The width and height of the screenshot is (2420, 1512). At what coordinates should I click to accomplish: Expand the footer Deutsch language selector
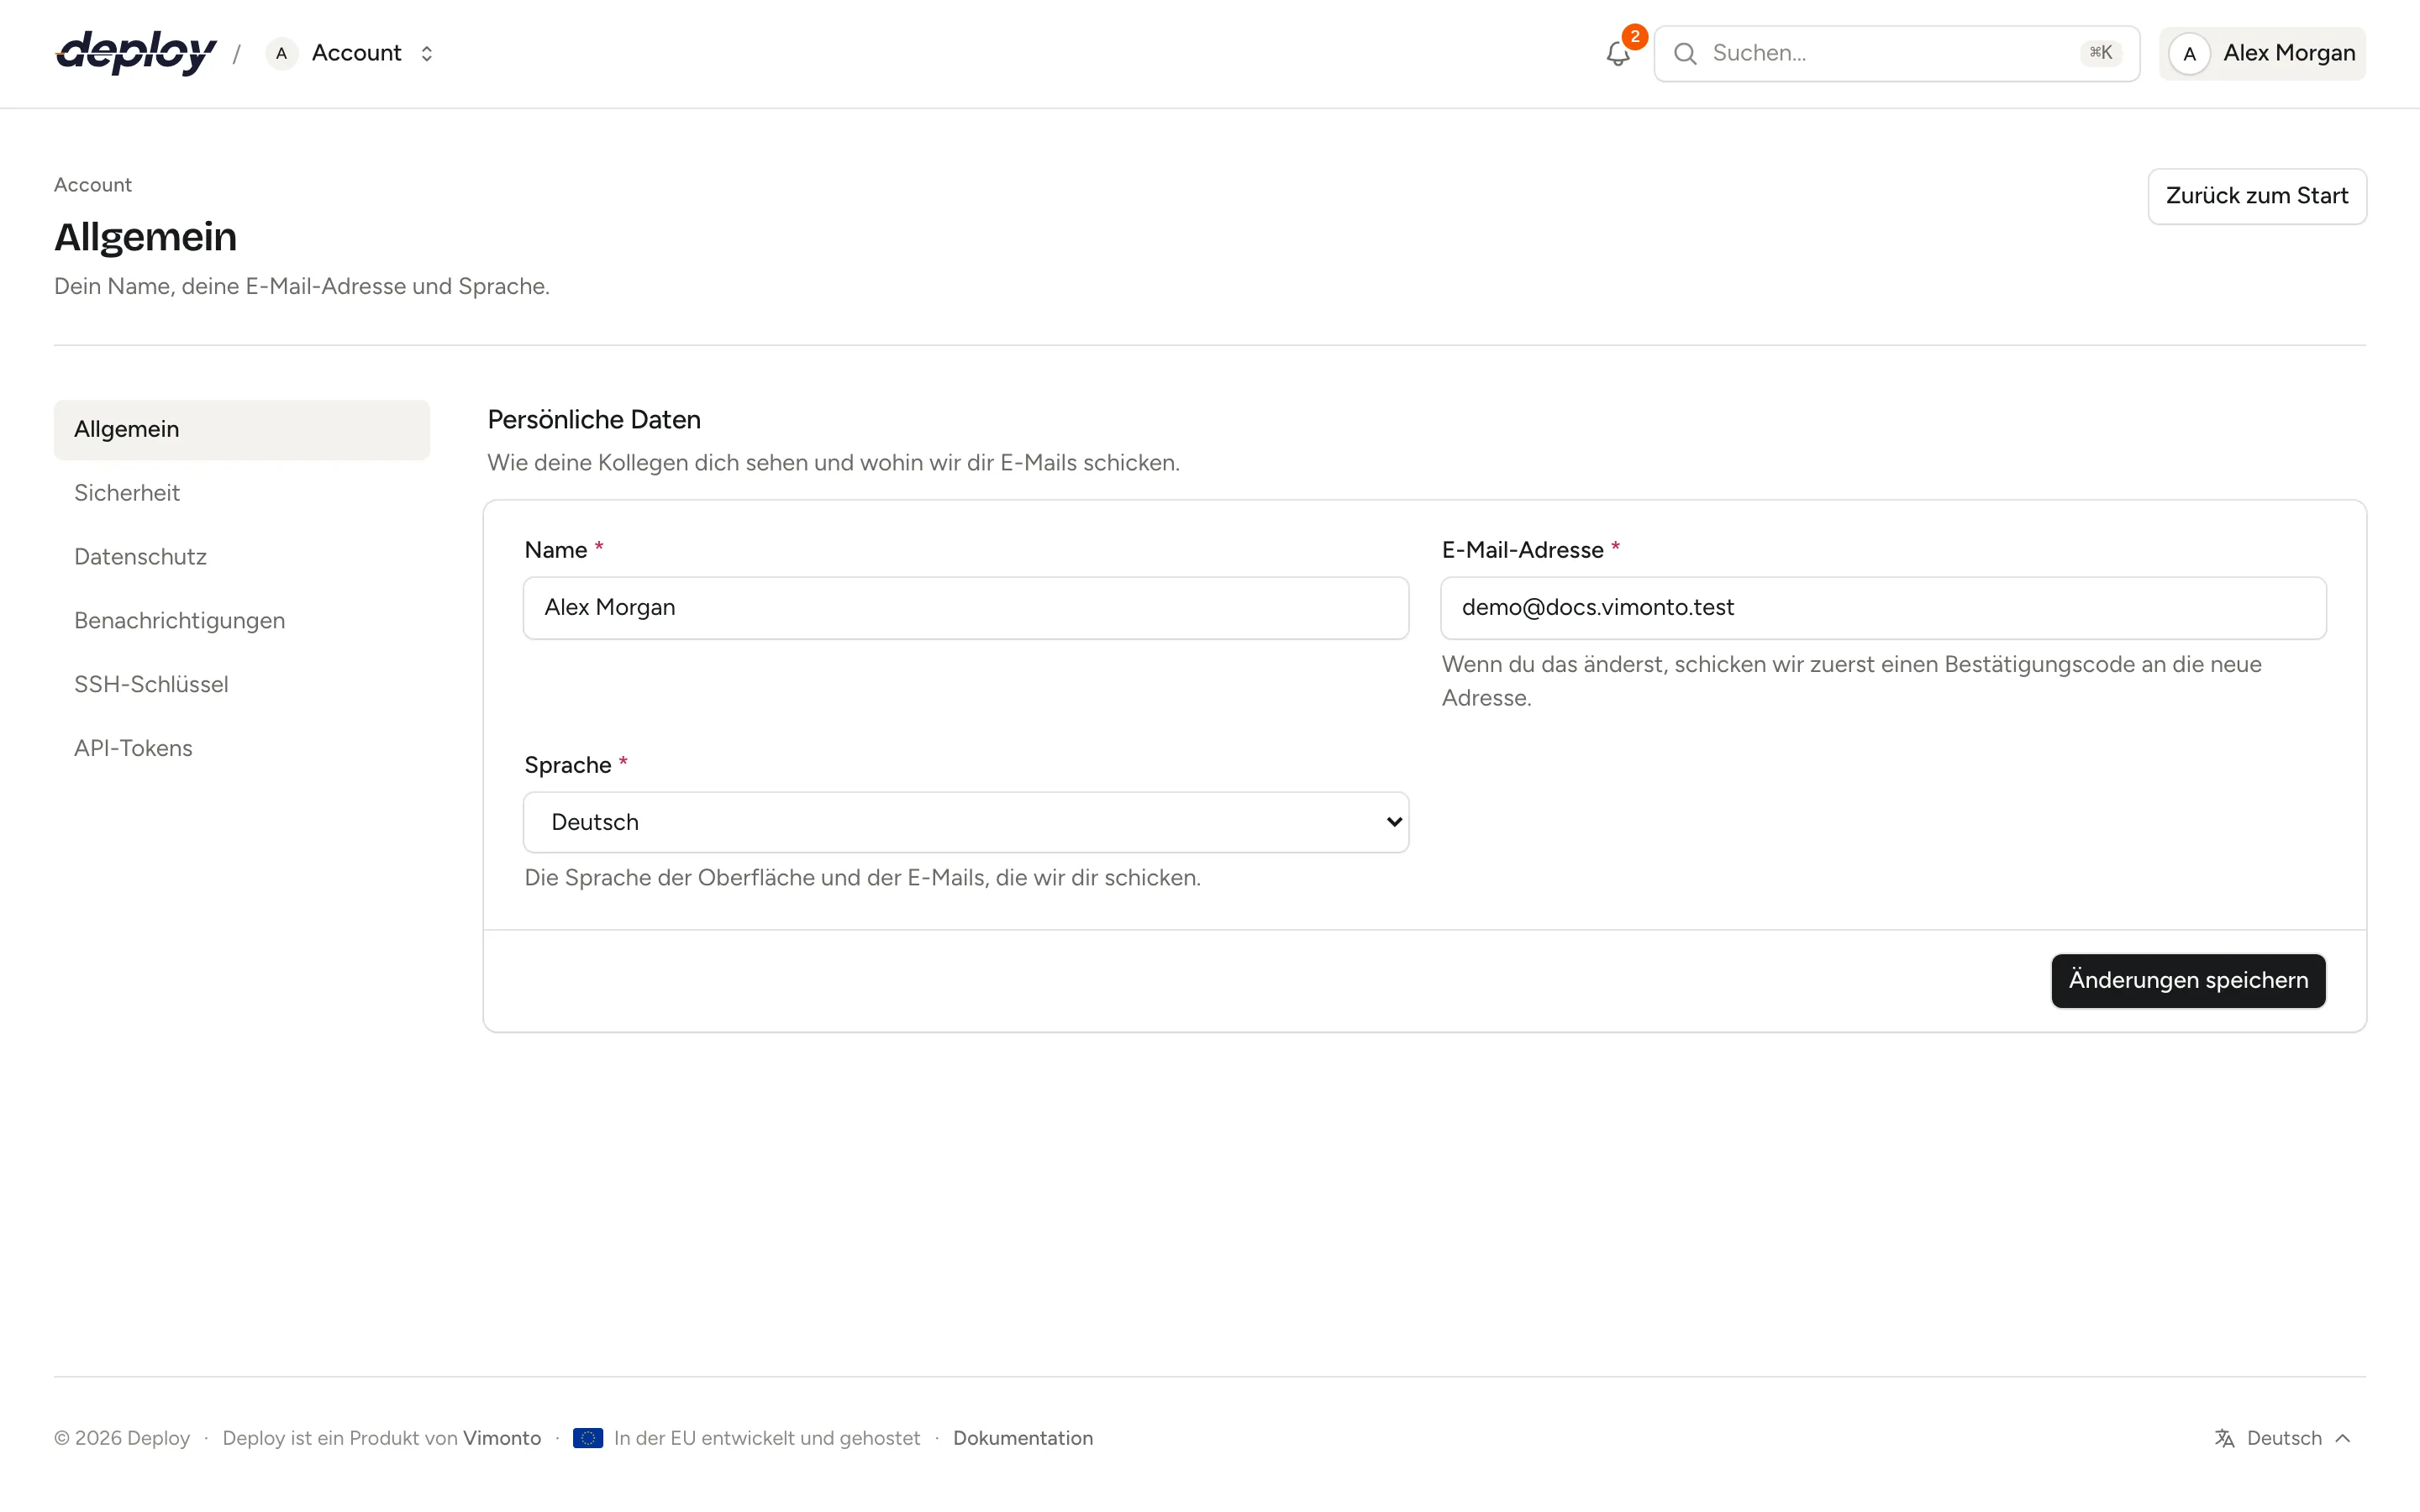2284,1438
